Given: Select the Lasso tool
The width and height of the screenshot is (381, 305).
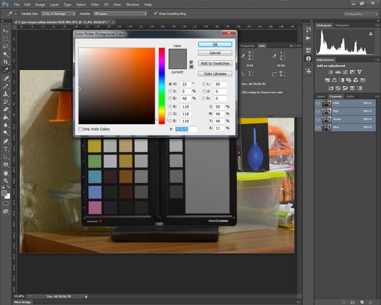Looking at the screenshot, I should pos(6,46).
